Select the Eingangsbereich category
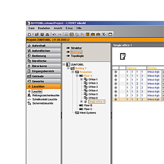 44,71
